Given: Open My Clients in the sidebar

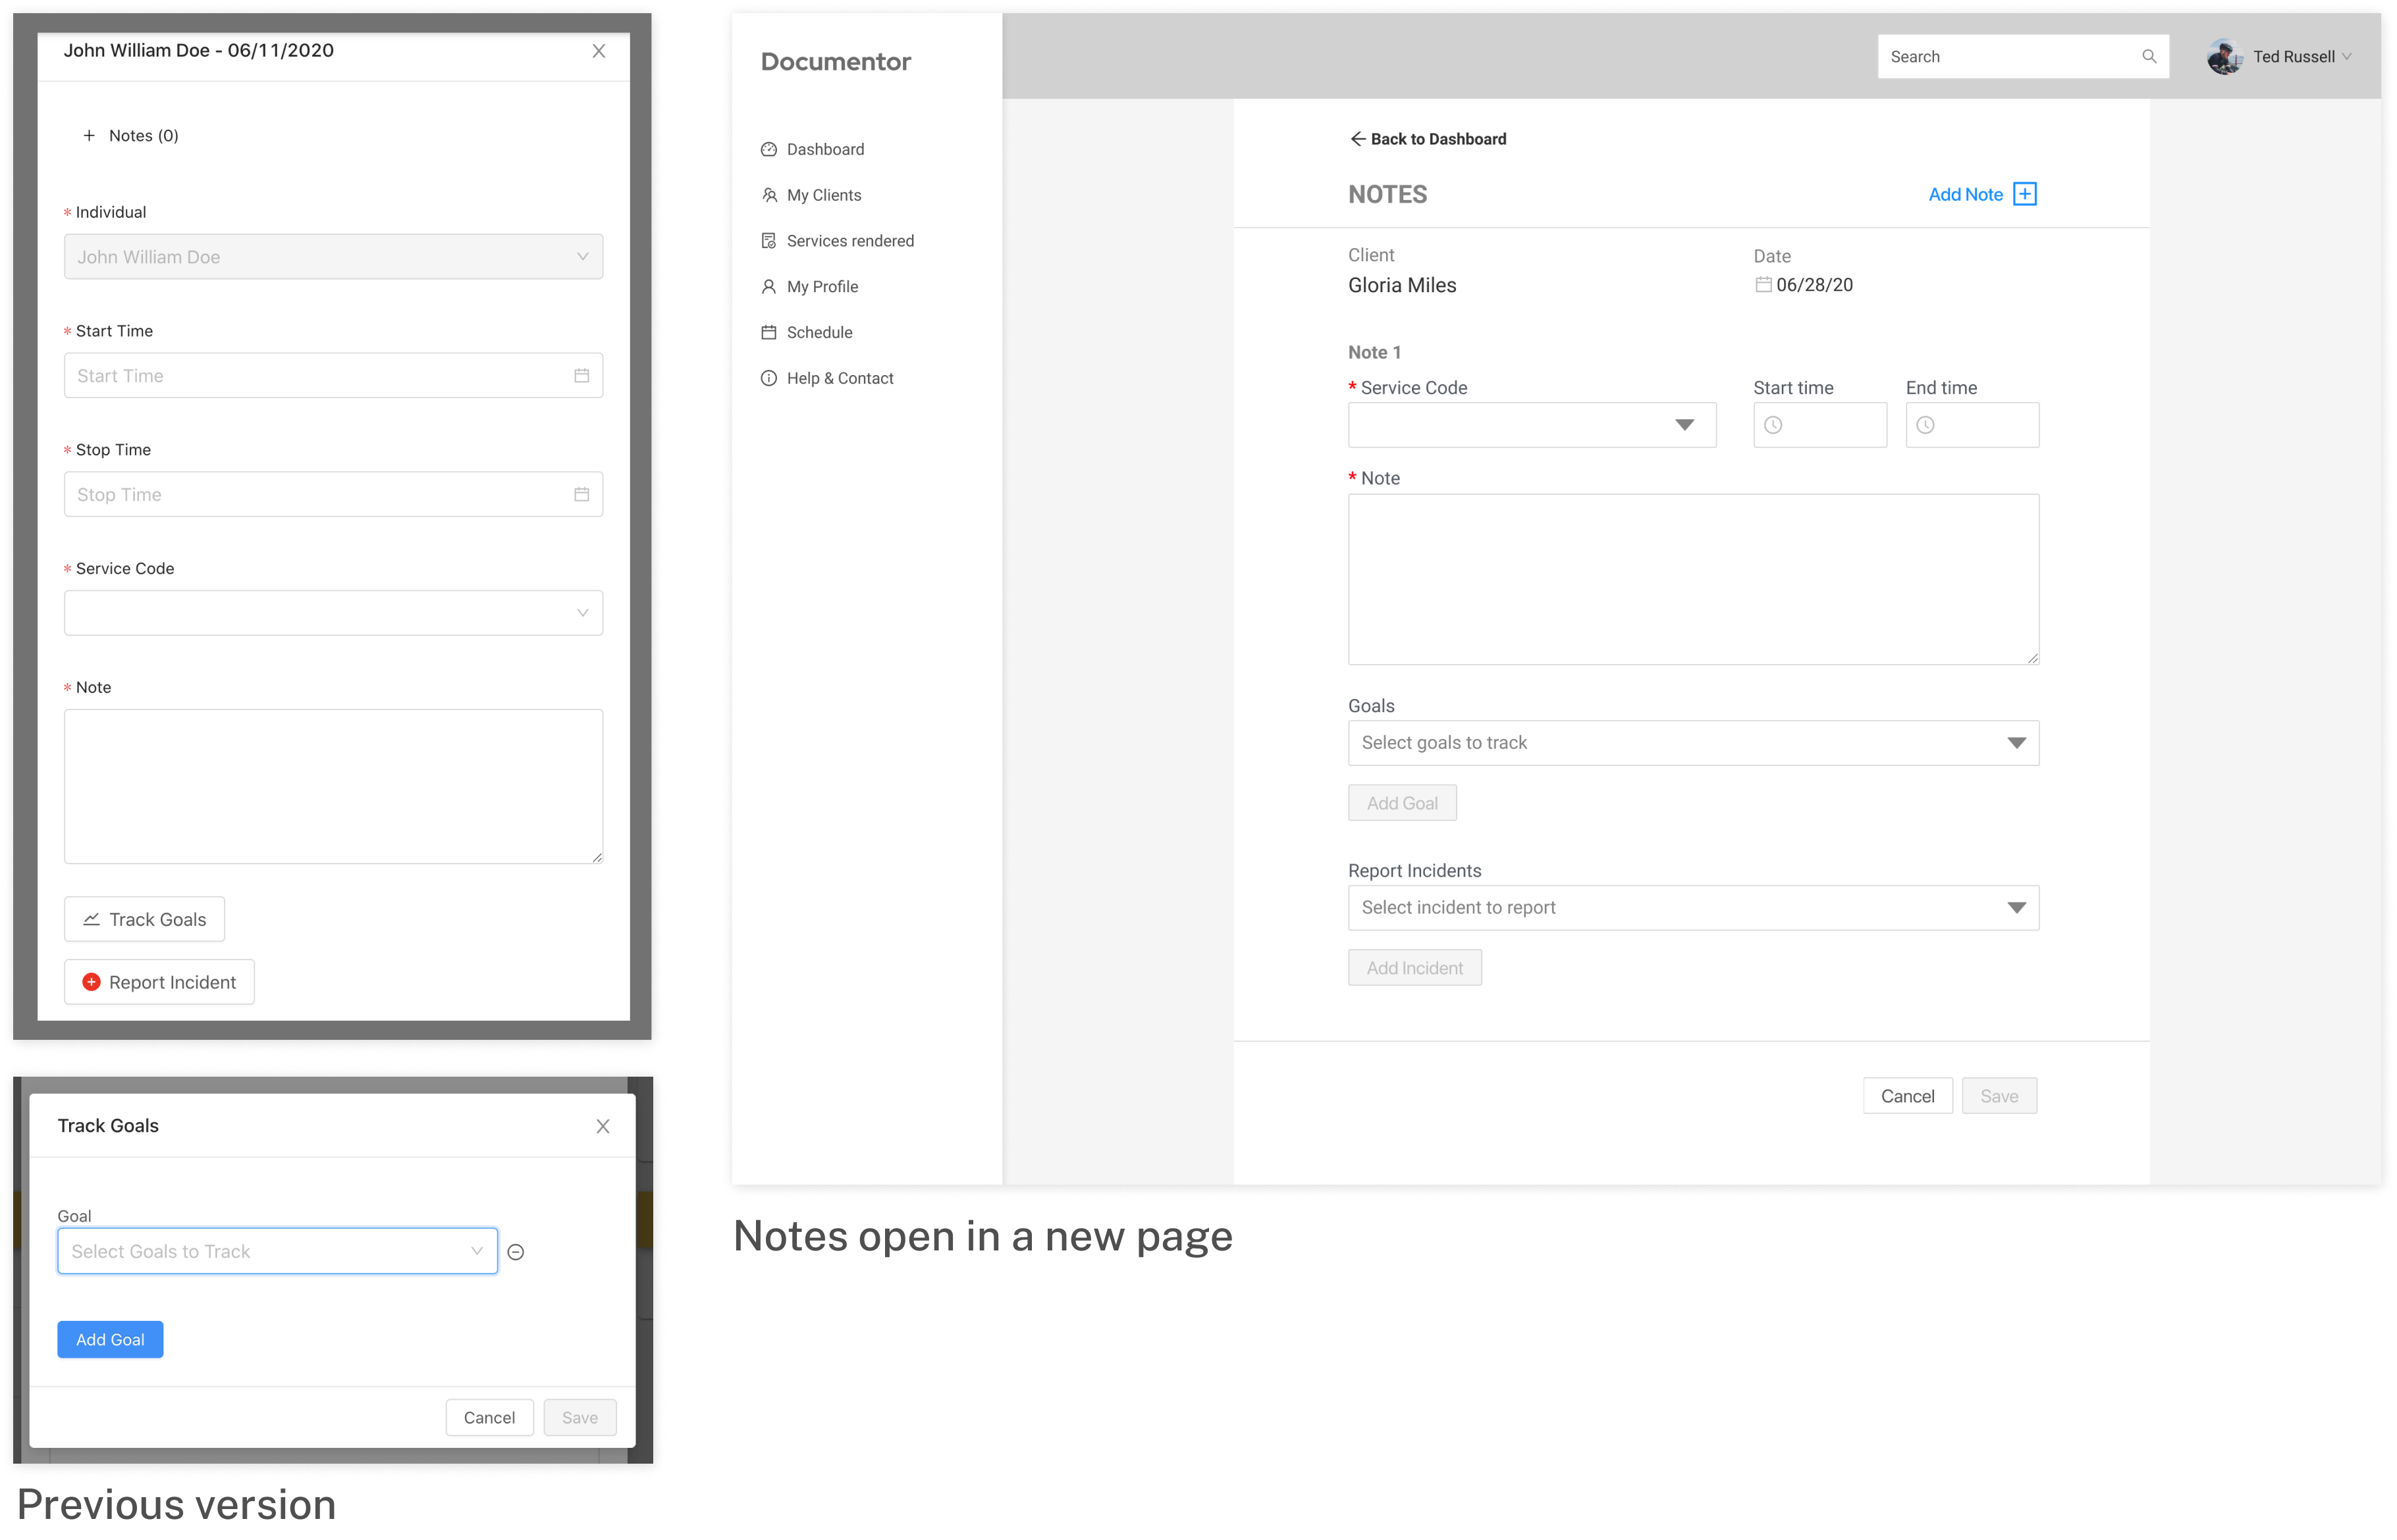Looking at the screenshot, I should (824, 195).
